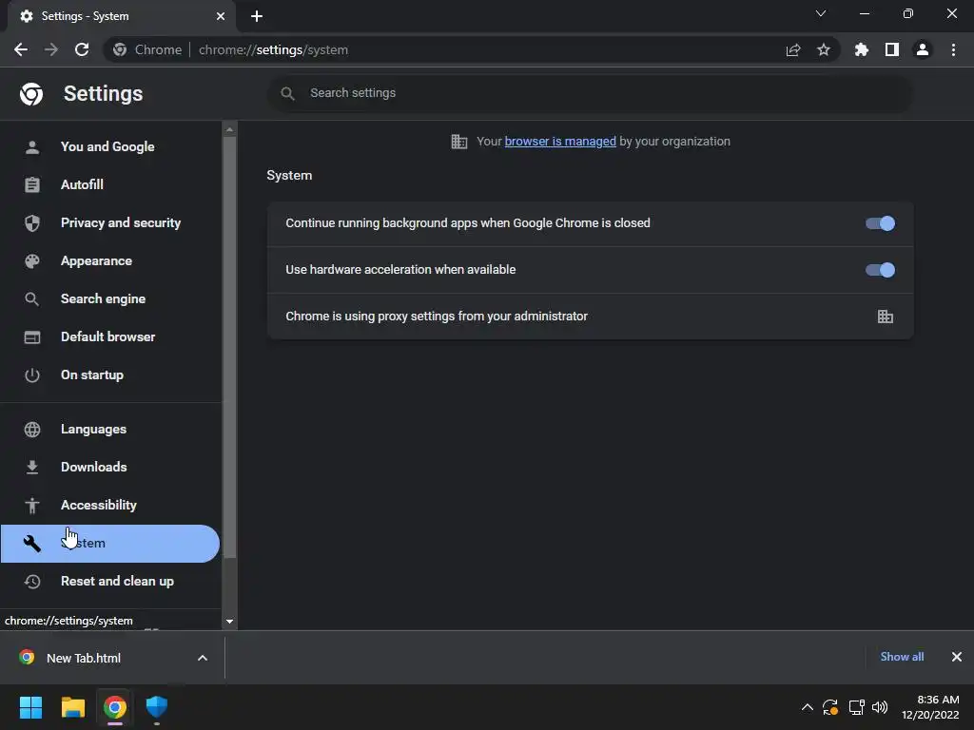Click the accessibility figure icon
The image size is (974, 730).
coord(32,506)
